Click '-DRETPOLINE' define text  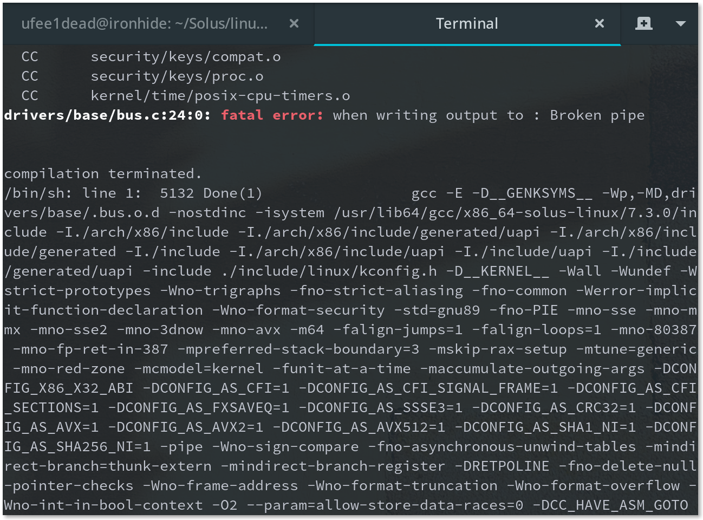502,466
